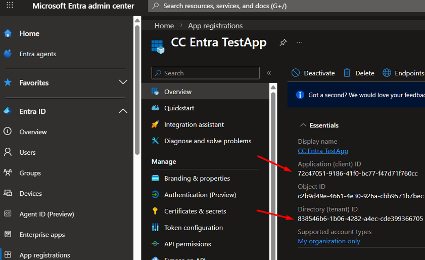Click the Deactivate icon in the toolbar
Viewport: 425px width, 260px height.
(x=296, y=73)
